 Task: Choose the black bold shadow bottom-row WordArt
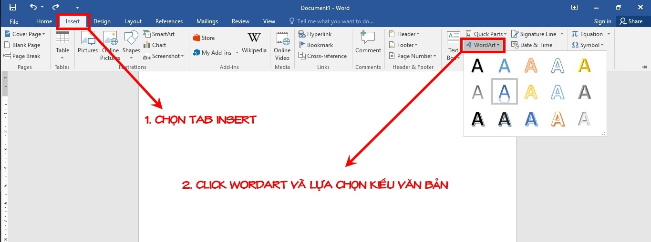(x=477, y=119)
